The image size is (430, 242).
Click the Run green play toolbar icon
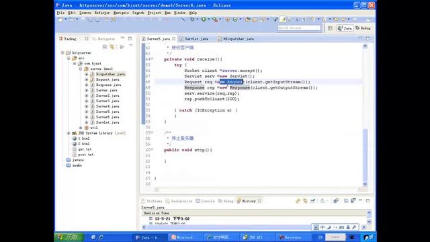[204, 19]
